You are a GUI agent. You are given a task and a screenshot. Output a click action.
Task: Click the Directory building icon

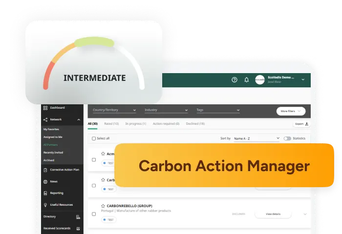click(x=78, y=217)
